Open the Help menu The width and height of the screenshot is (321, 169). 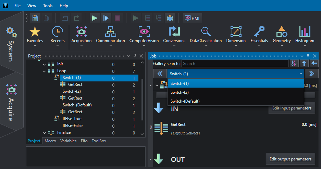(x=64, y=6)
